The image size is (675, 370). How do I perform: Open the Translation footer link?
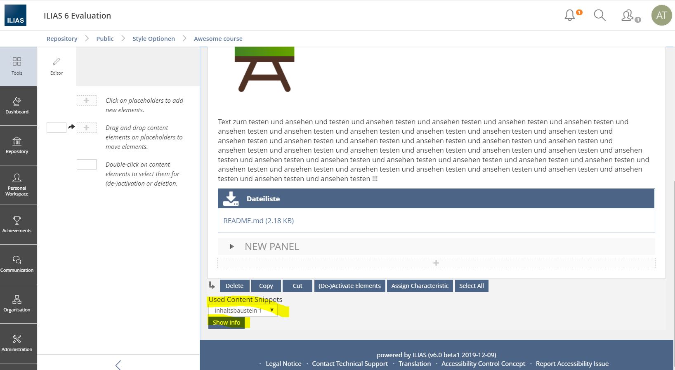coord(415,364)
